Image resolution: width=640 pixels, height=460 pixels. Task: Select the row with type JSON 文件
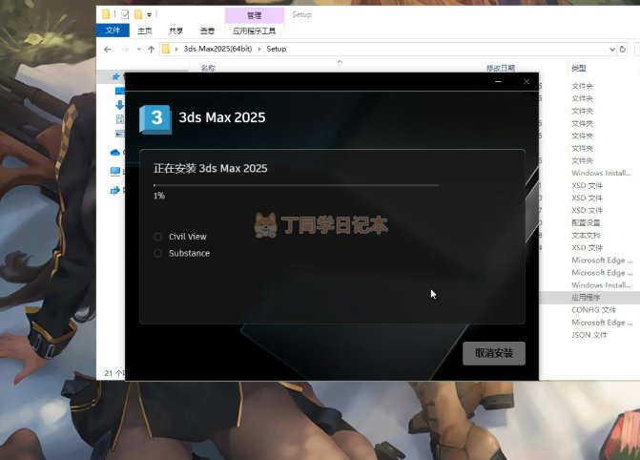click(589, 335)
